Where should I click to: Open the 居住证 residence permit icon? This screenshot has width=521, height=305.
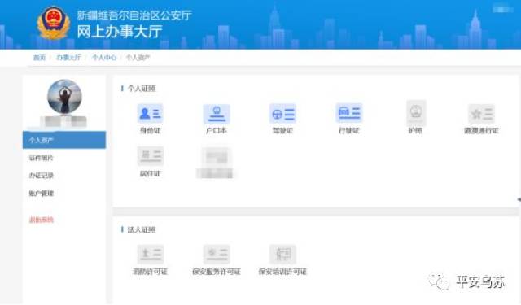[x=150, y=156]
